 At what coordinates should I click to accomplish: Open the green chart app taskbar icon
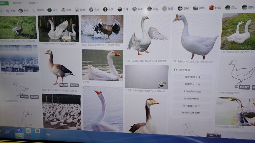pyautogui.click(x=28, y=130)
